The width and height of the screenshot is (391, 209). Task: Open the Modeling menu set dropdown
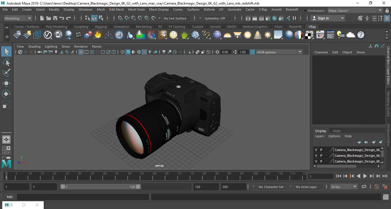18,18
